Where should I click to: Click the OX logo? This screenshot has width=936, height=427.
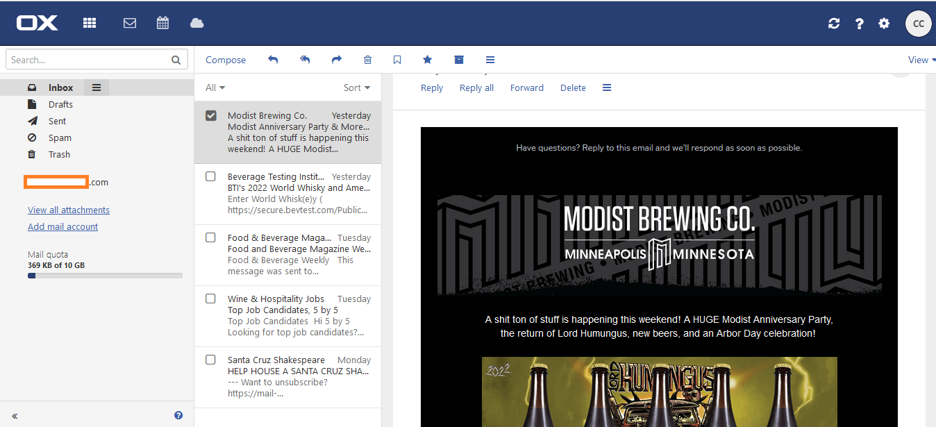(x=37, y=23)
